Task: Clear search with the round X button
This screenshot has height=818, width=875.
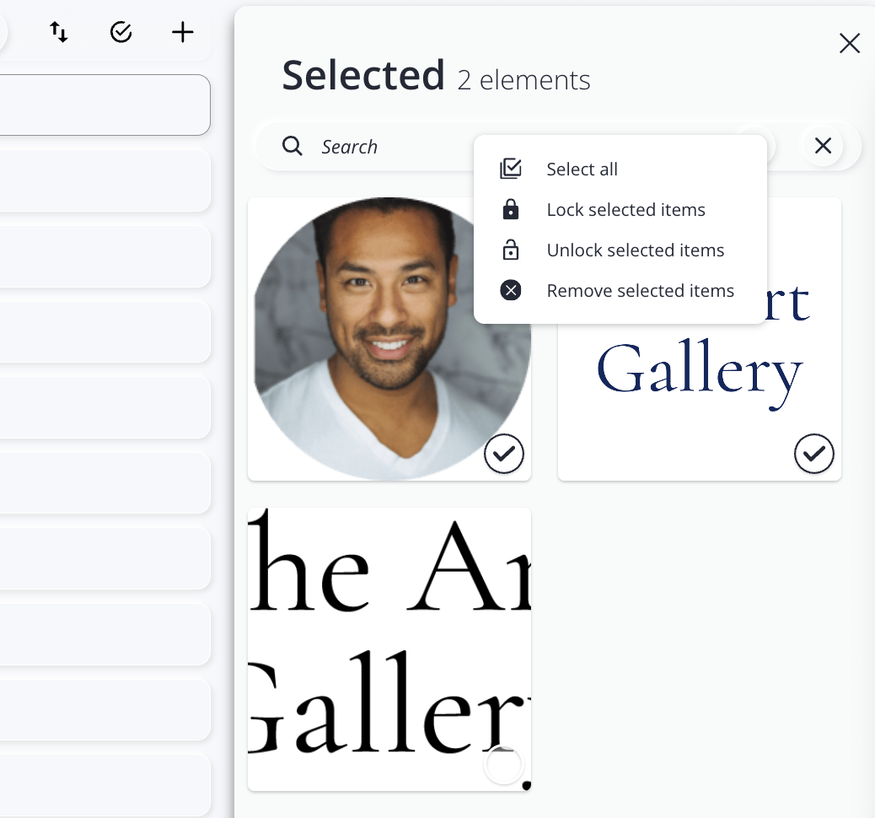Action: pos(823,146)
